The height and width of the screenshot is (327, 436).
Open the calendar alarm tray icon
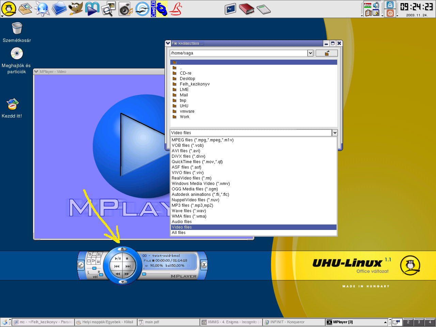click(x=376, y=13)
